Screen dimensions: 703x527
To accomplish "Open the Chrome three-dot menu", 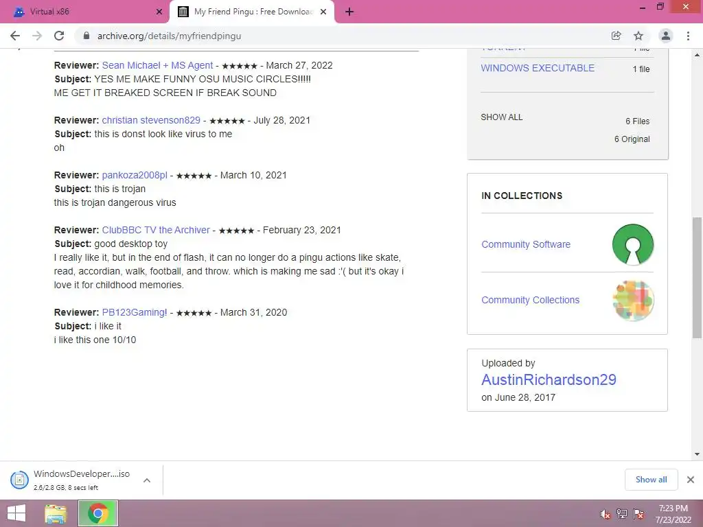I will tap(688, 36).
